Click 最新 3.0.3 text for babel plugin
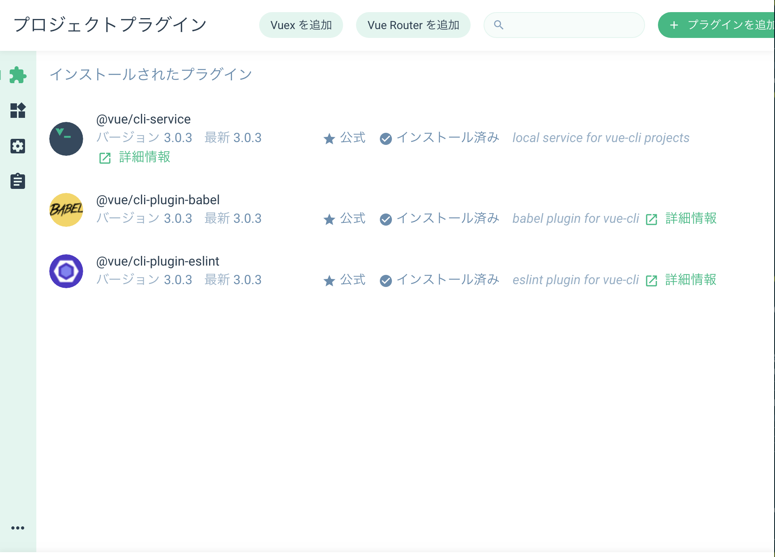Viewport: 775px width, 557px height. [233, 218]
